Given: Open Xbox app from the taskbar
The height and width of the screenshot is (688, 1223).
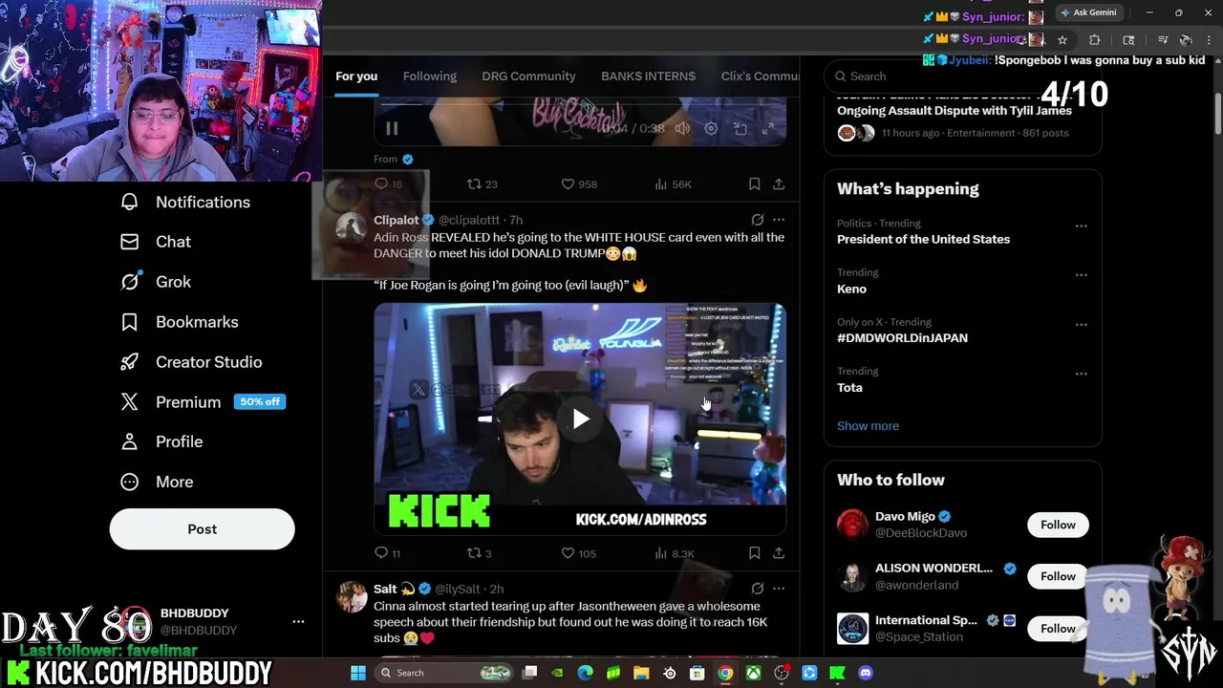Looking at the screenshot, I should pos(754,673).
